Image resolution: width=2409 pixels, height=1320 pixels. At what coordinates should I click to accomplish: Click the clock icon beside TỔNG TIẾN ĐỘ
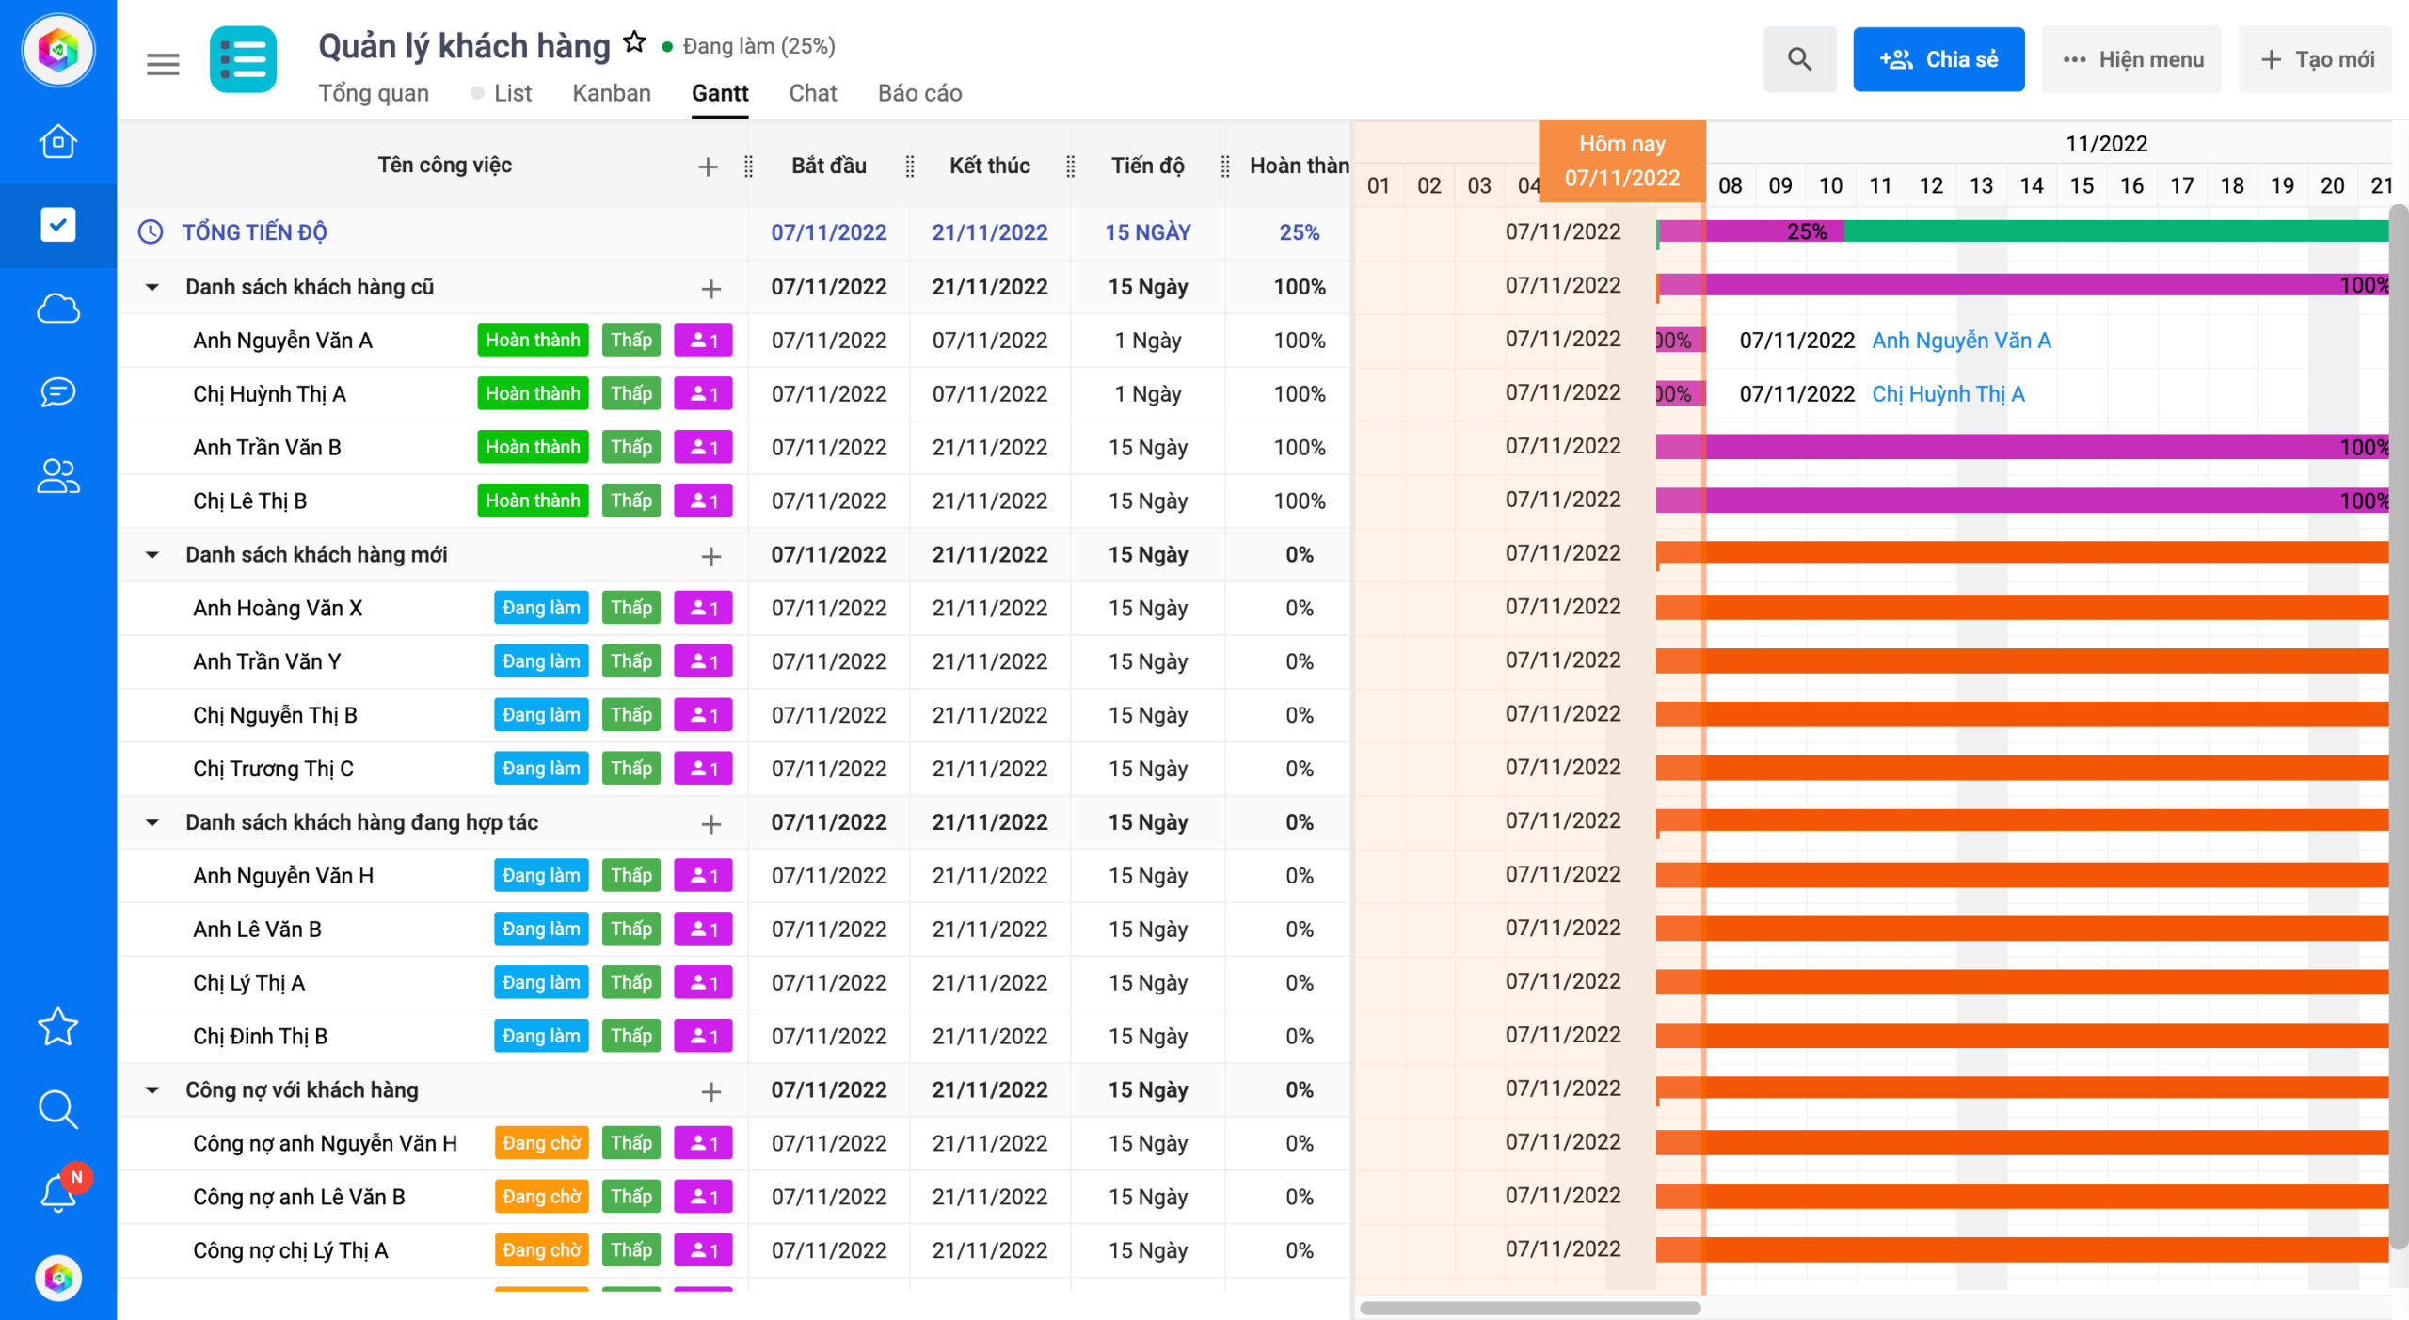(x=151, y=232)
